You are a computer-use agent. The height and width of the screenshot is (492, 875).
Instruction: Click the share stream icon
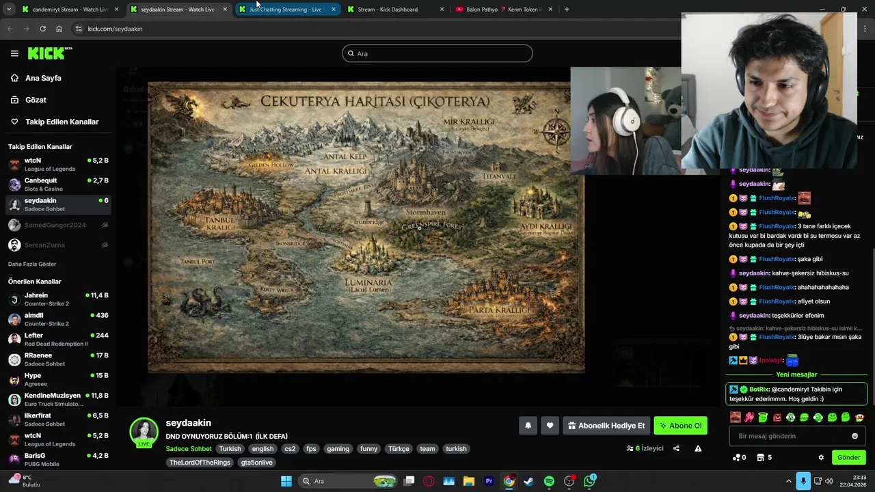tap(676, 448)
